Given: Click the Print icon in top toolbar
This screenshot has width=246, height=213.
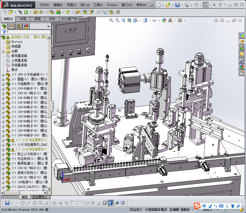Looking at the screenshot, I should click(x=187, y=5).
